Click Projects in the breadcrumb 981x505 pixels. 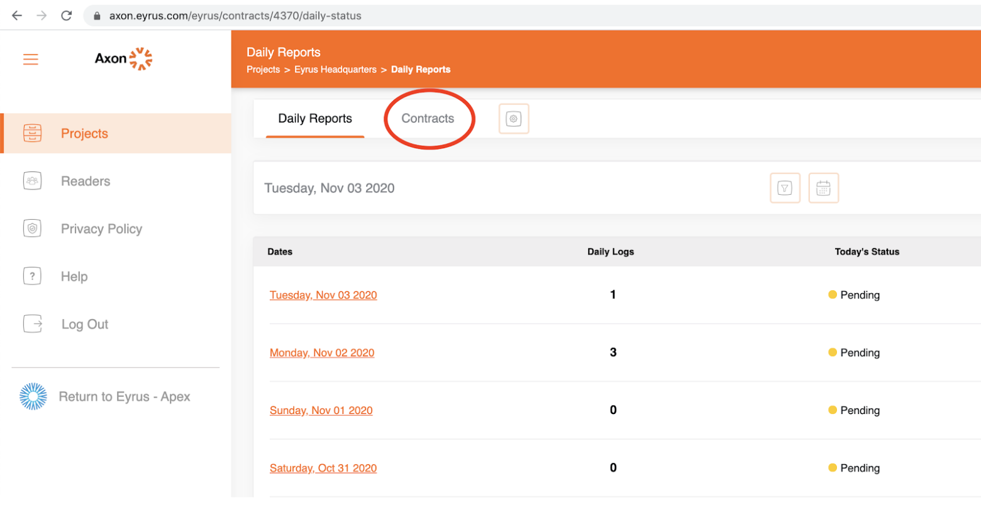coord(263,70)
